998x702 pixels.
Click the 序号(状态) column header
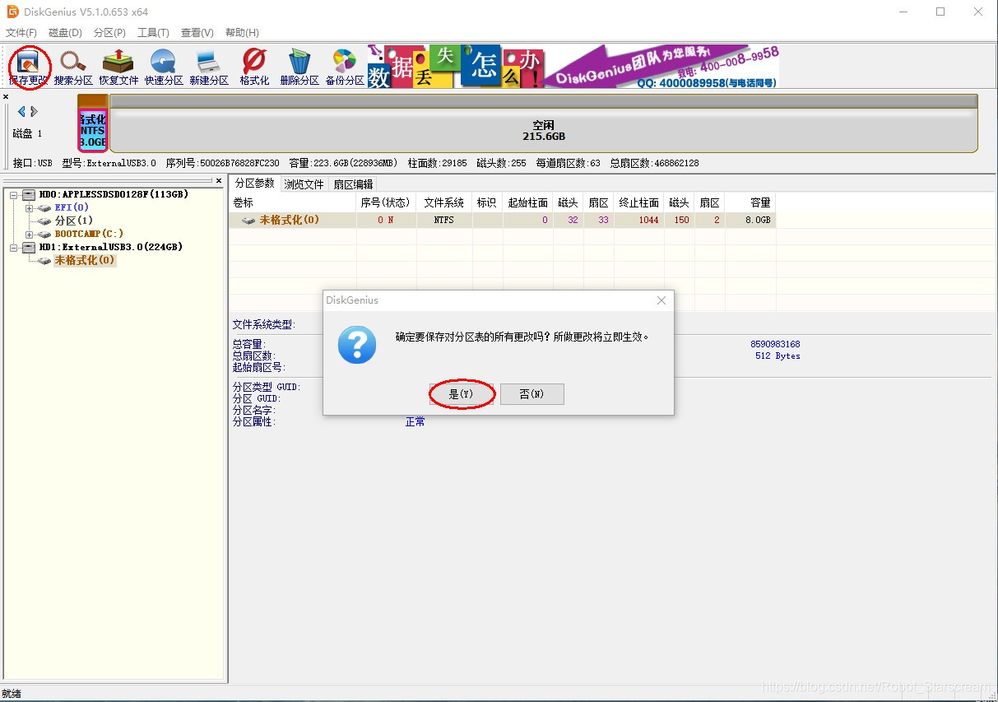[x=386, y=202]
